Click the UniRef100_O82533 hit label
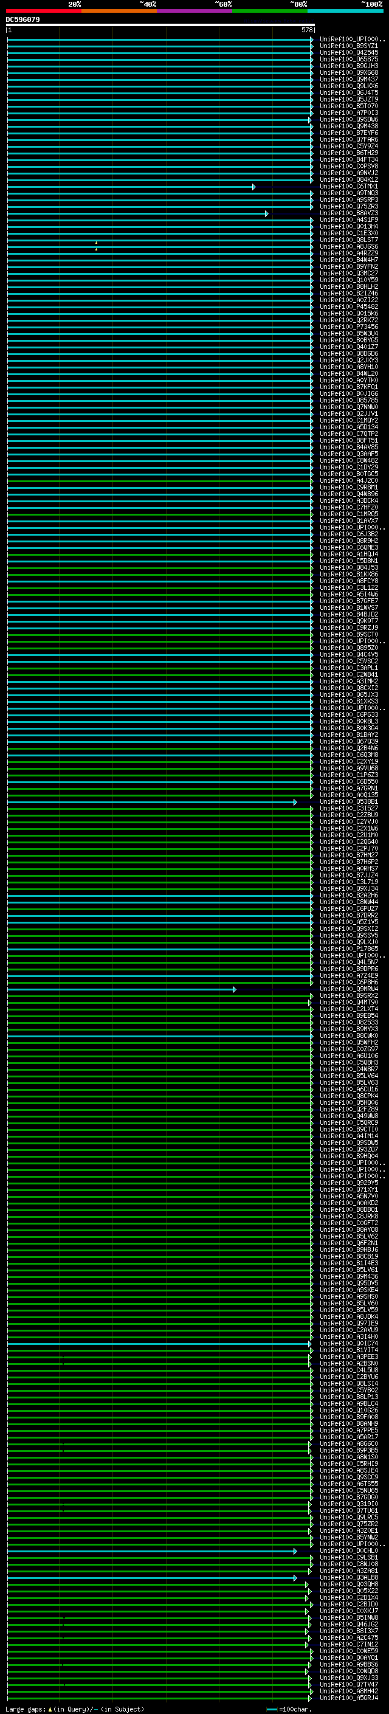This screenshot has width=389, height=1714. (x=348, y=1022)
